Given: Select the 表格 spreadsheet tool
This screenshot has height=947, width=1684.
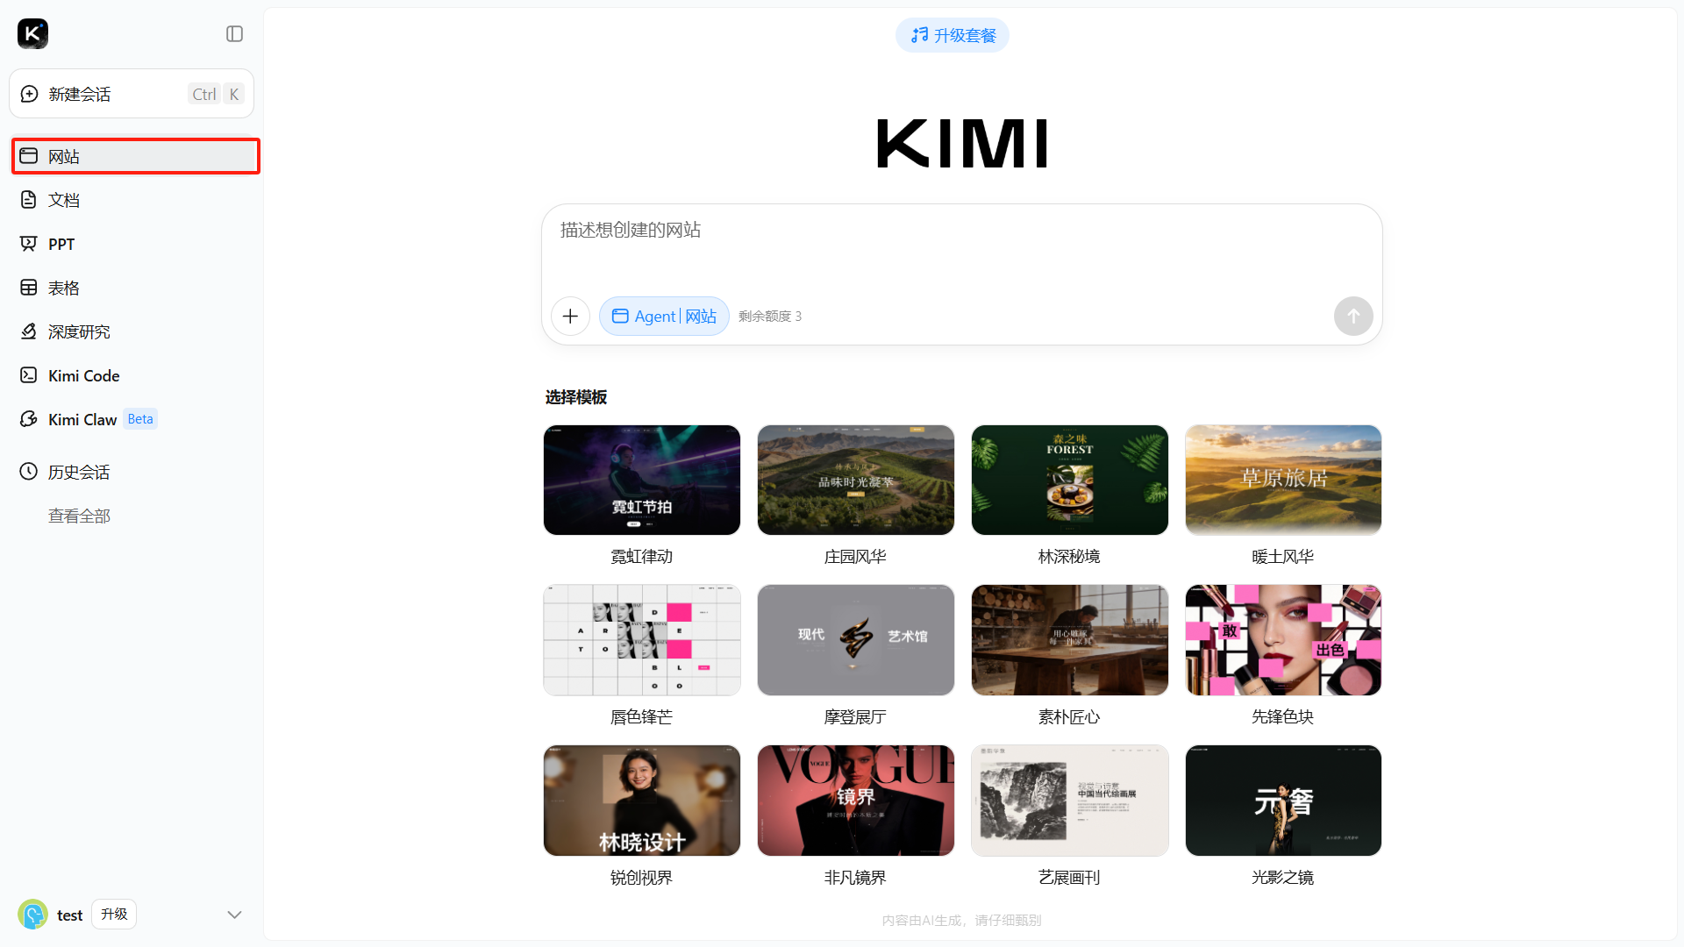Looking at the screenshot, I should 64,288.
